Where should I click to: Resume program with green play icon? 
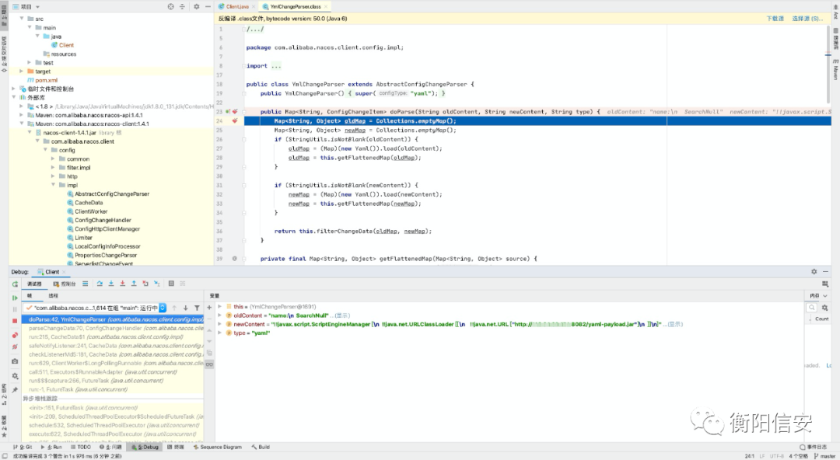coord(15,298)
